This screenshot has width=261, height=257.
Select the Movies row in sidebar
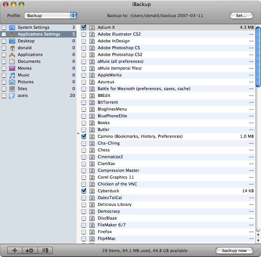click(38, 69)
